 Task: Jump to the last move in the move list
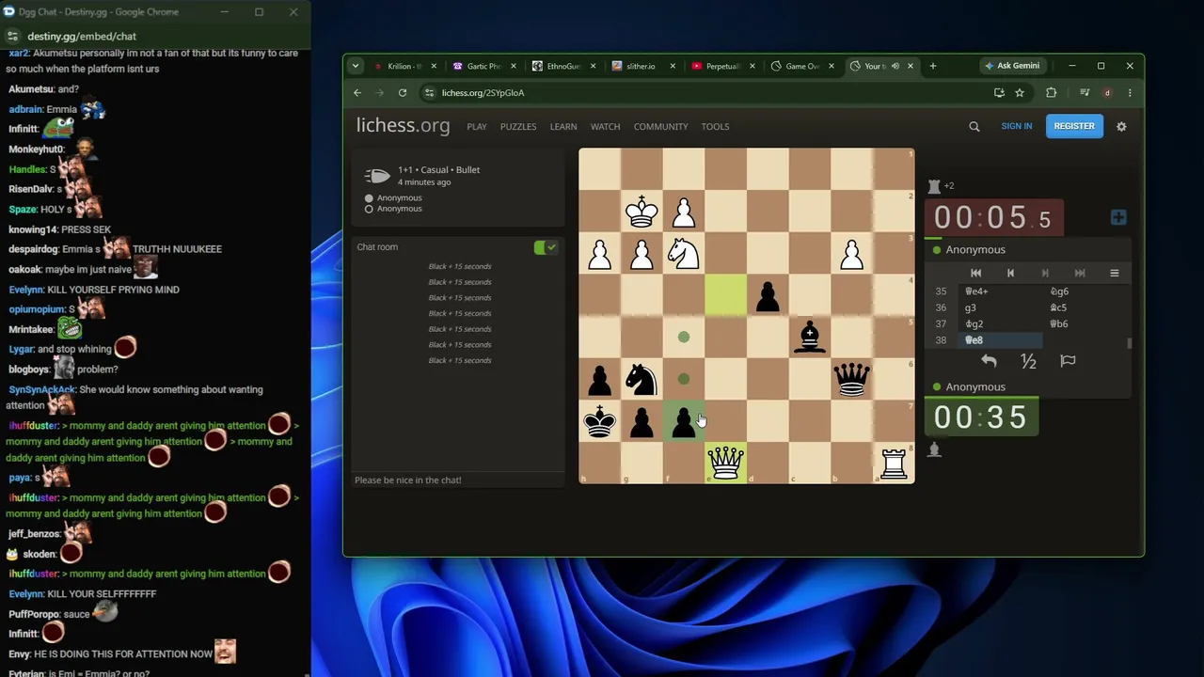[x=1080, y=273]
